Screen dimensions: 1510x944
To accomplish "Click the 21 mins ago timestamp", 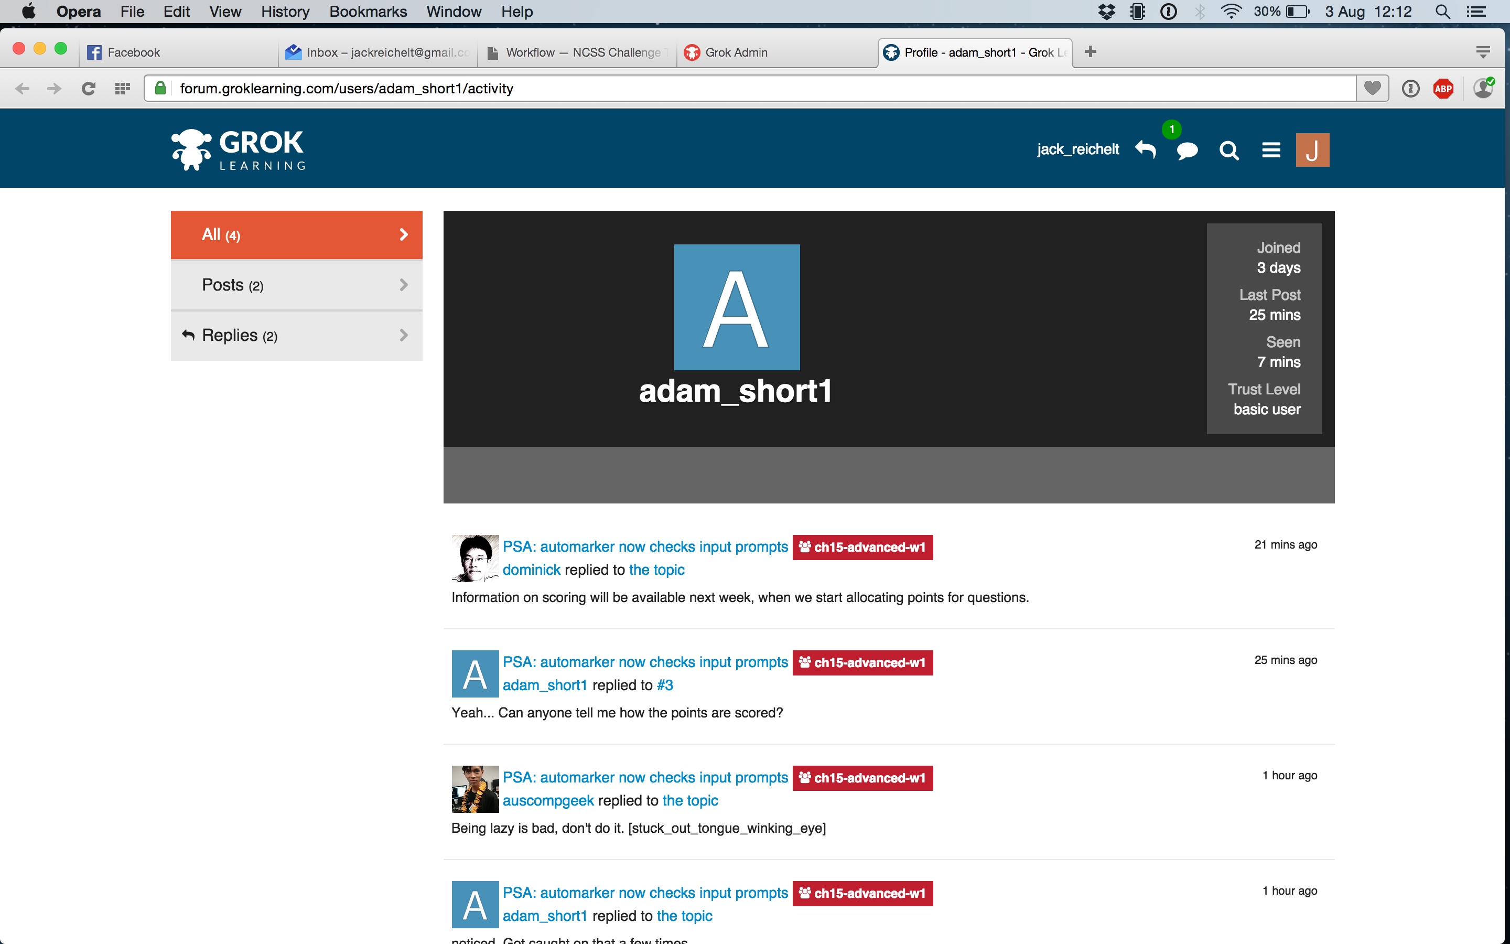I will click(1286, 544).
